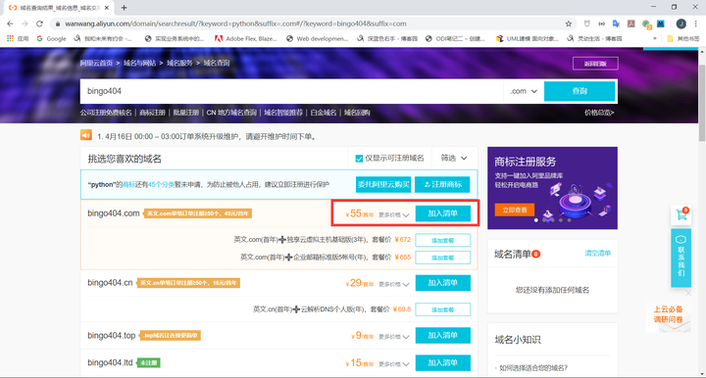The height and width of the screenshot is (378, 706).
Task: Open the domains and websites breadcrumb
Action: [x=139, y=63]
